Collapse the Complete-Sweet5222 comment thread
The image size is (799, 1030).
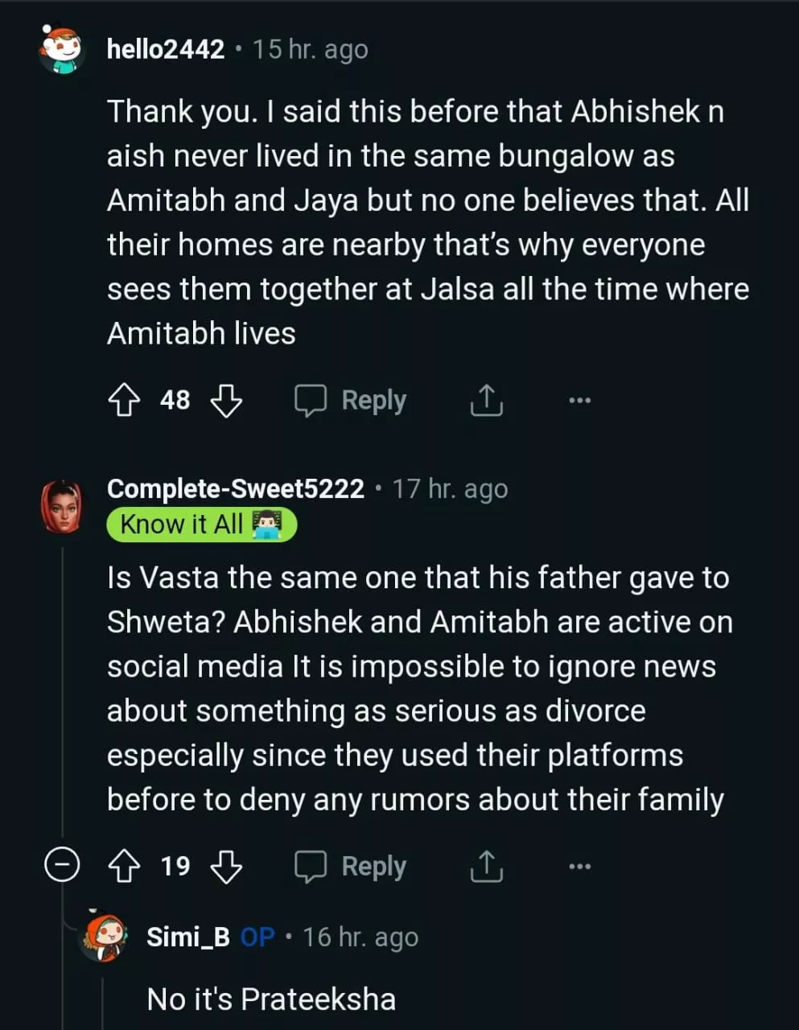click(62, 866)
